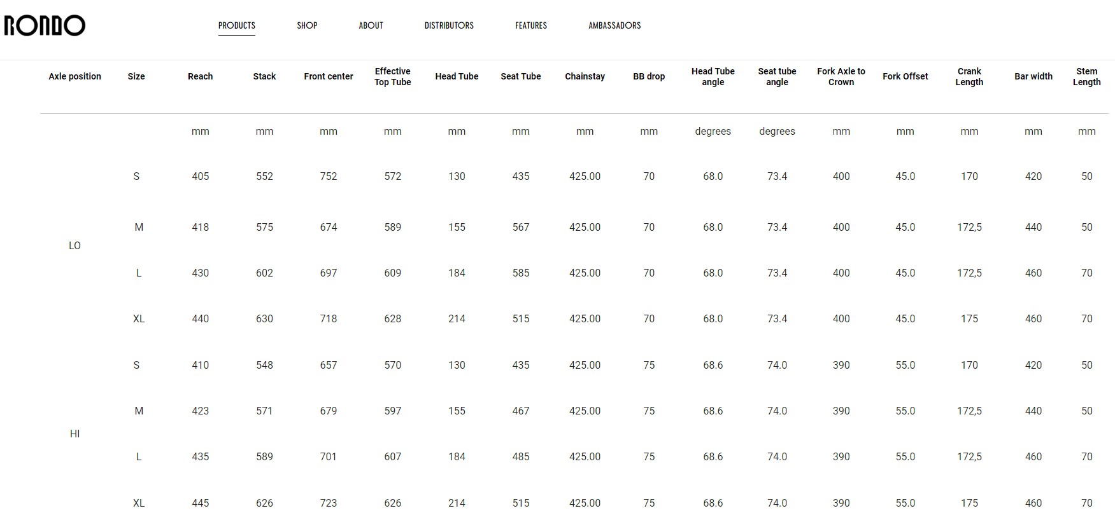Select the Head Tube angle header
The height and width of the screenshot is (520, 1115).
(713, 76)
